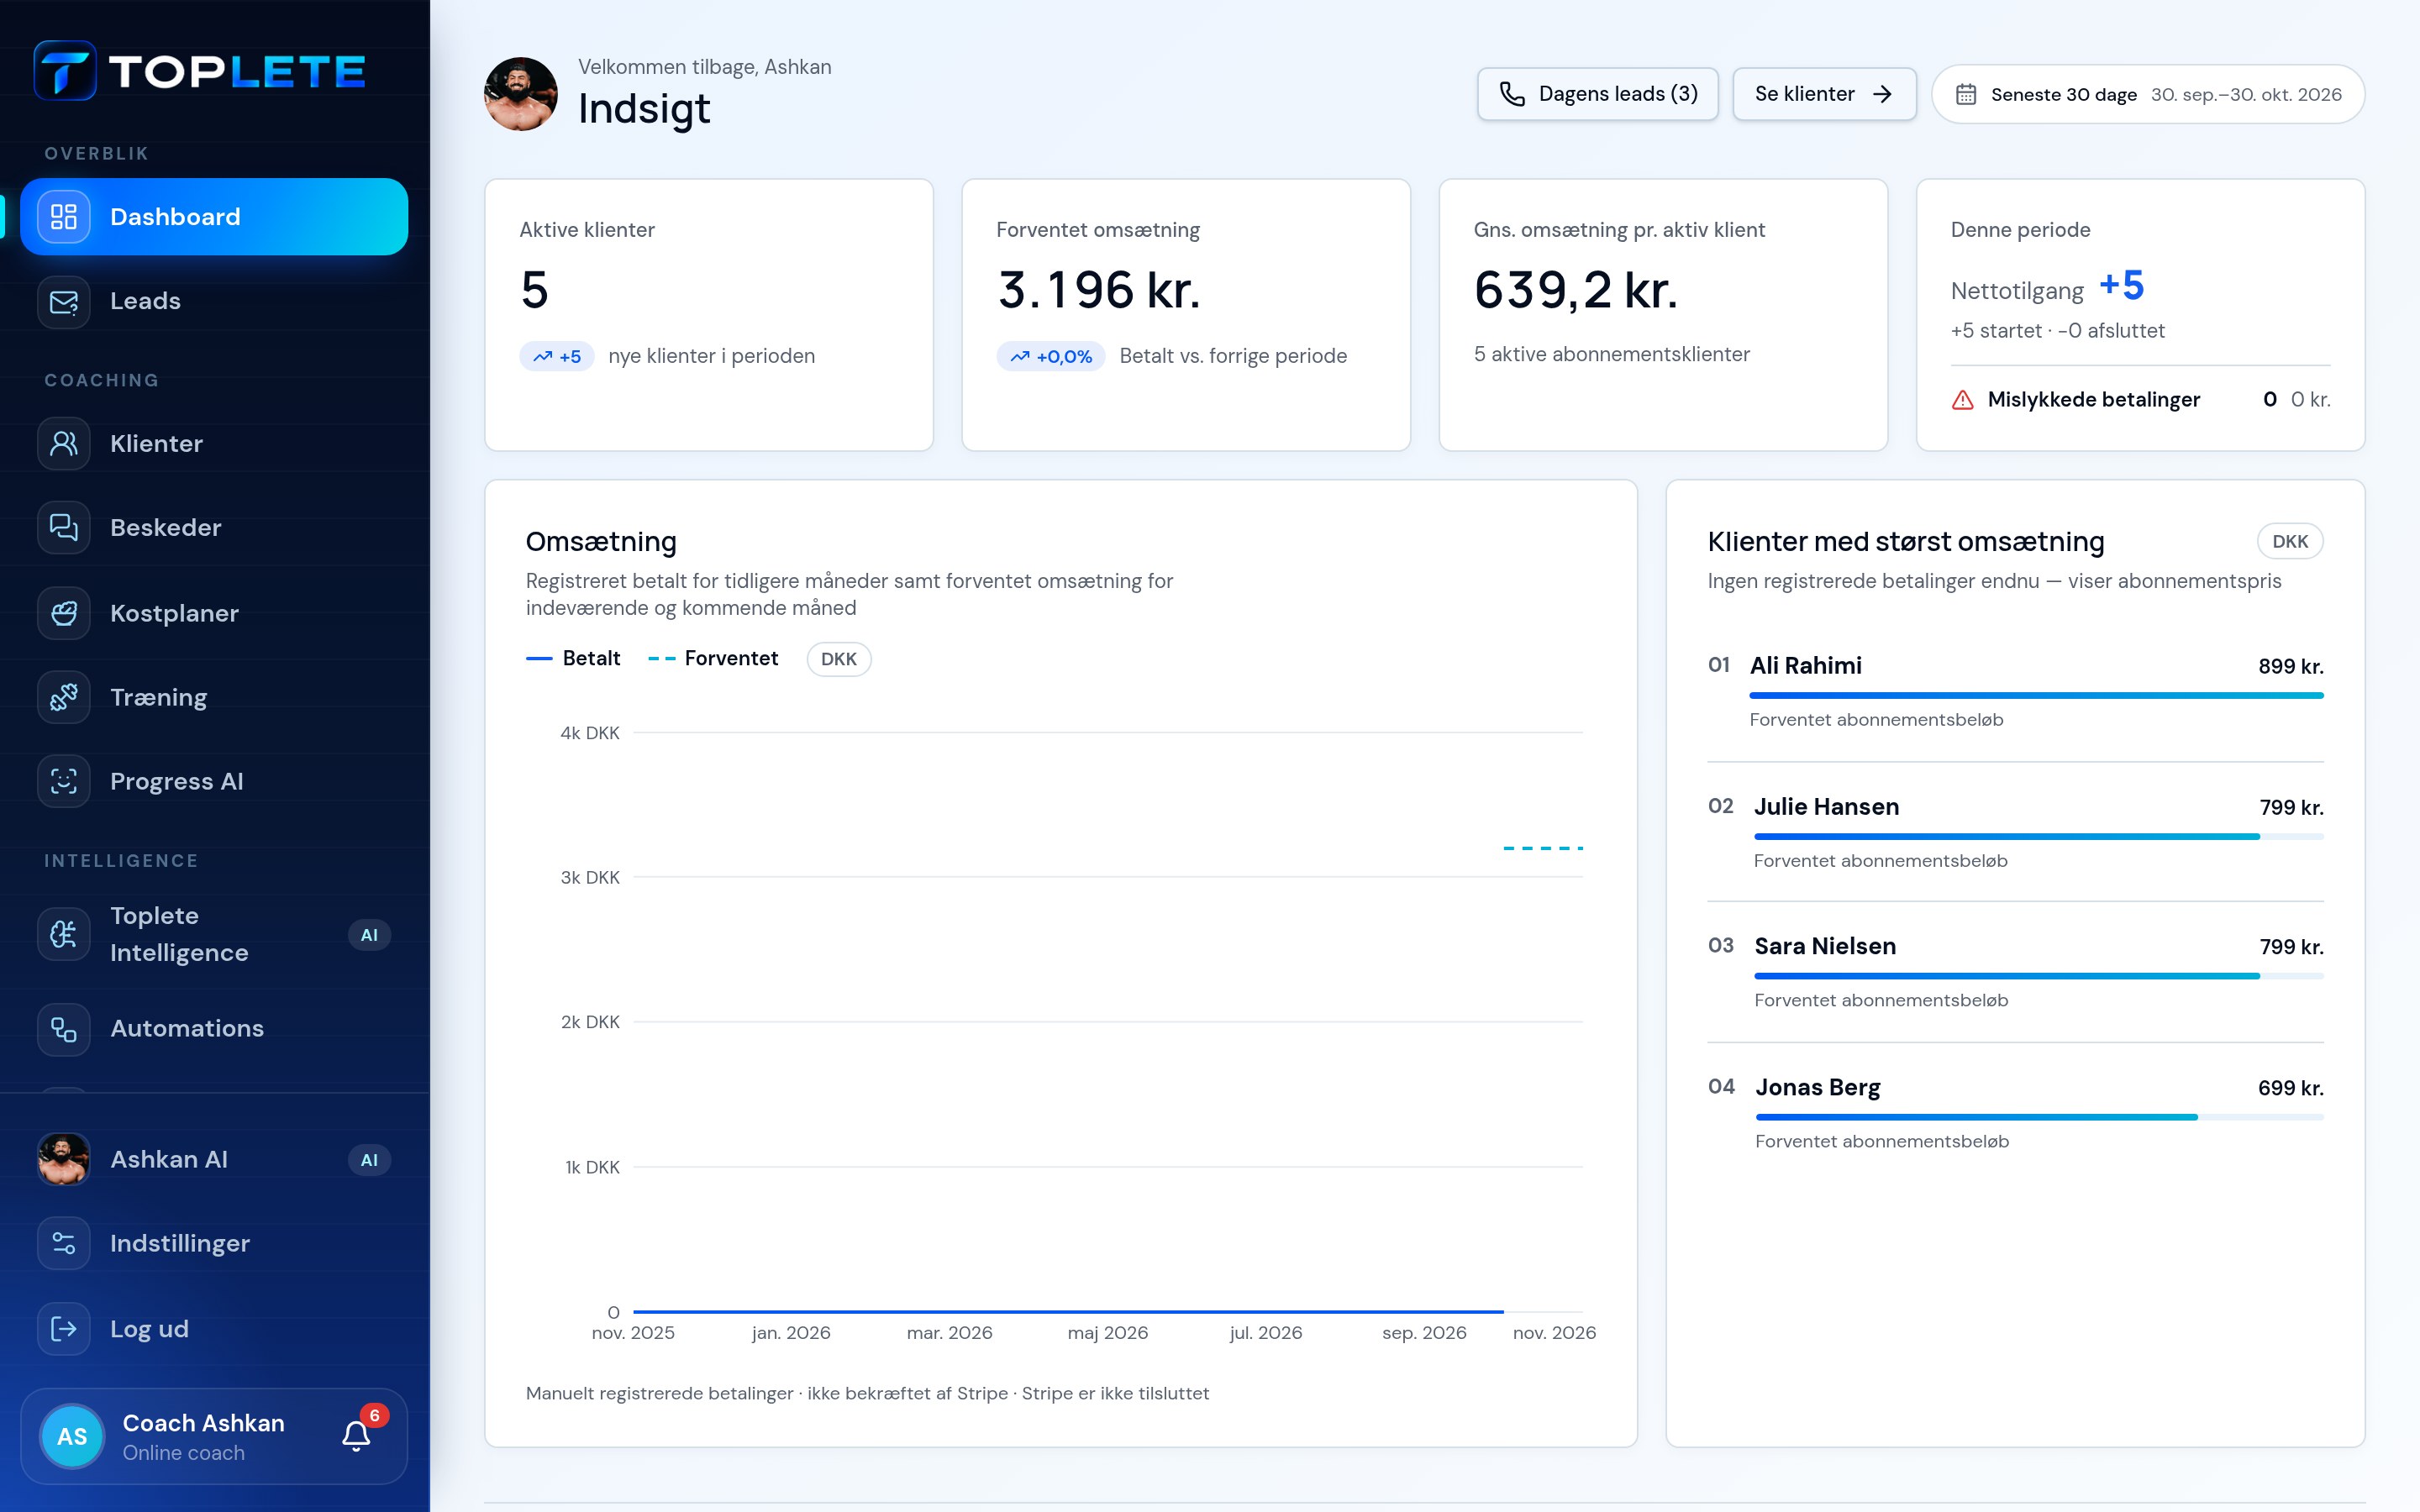Viewport: 2420px width, 1512px height.
Task: Click the Automations workflow icon
Action: [64, 1029]
